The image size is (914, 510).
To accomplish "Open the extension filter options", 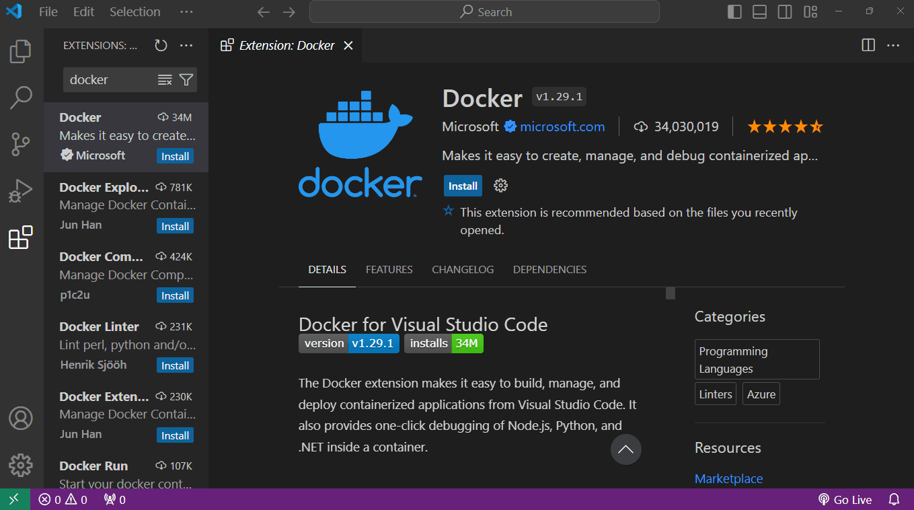I will 186,79.
